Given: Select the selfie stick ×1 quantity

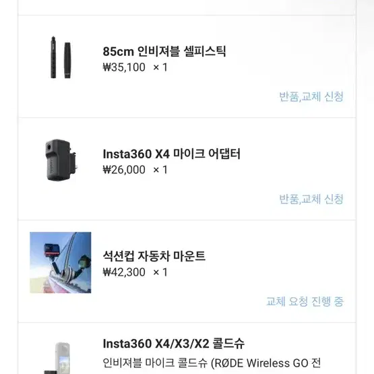Looking at the screenshot, I should pos(160,67).
